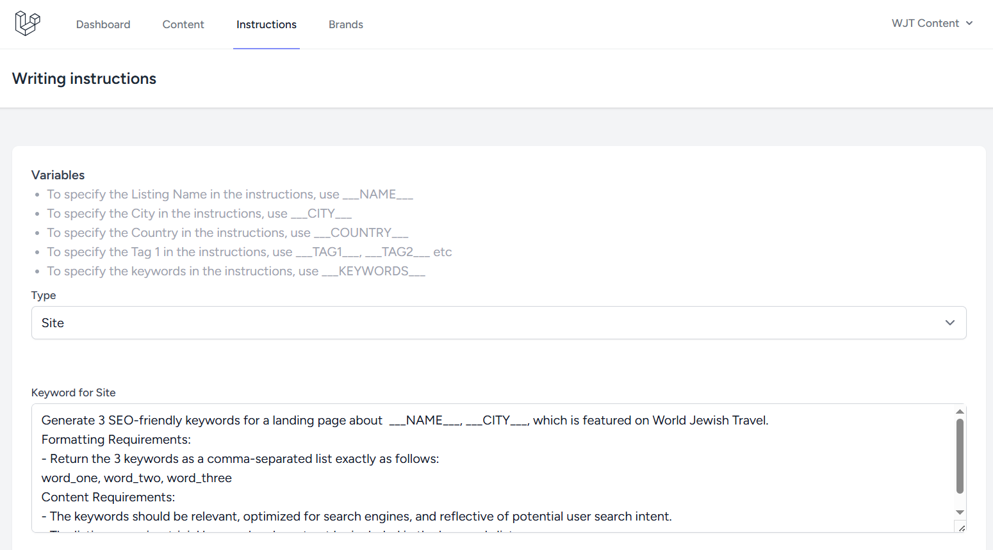Click the Type field's chevron arrow
Image resolution: width=993 pixels, height=550 pixels.
click(950, 323)
